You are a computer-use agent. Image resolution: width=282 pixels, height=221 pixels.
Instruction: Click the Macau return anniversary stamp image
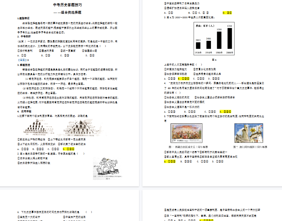(249, 133)
